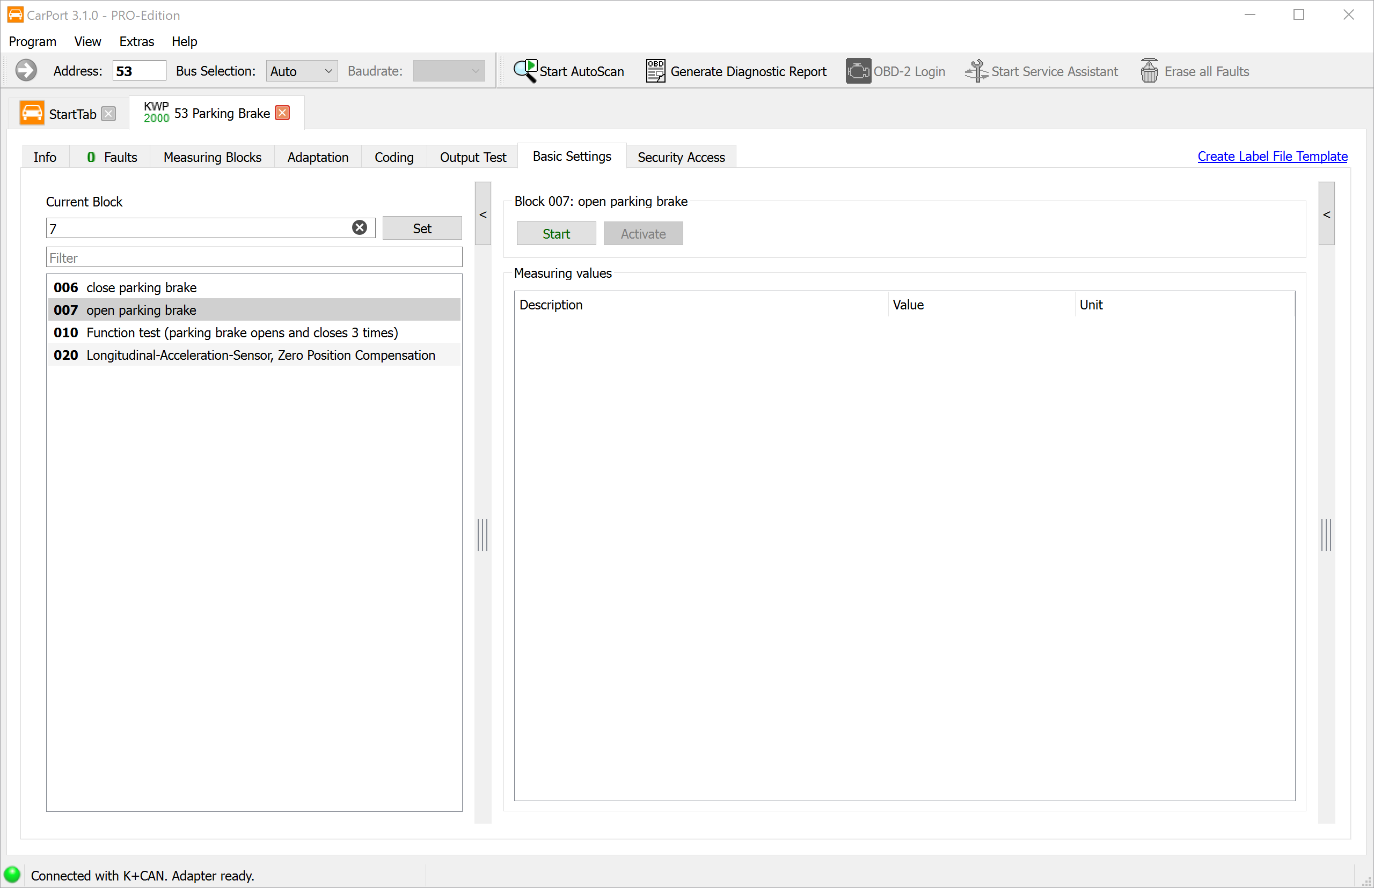Click the OBD-2 Login label
This screenshot has width=1374, height=888.
[x=909, y=71]
